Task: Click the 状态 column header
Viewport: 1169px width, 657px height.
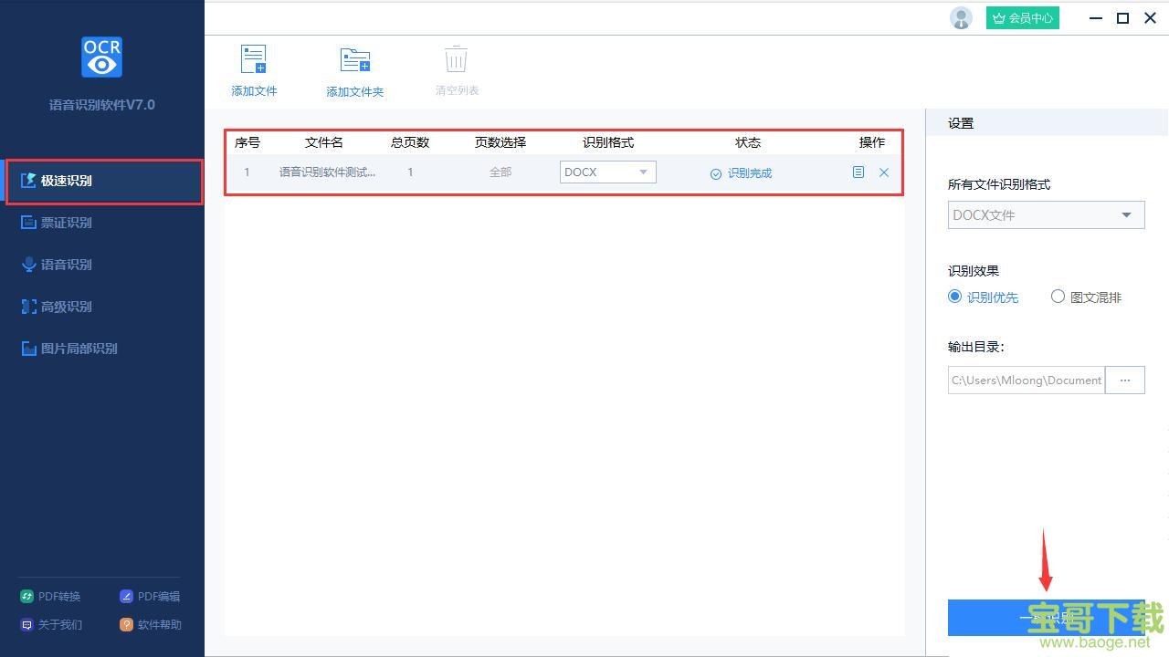Action: [x=748, y=142]
